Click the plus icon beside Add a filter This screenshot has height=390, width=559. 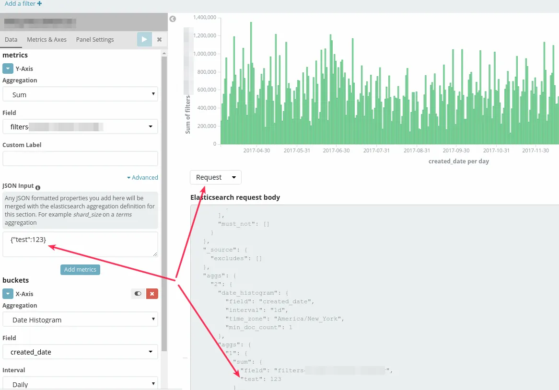click(40, 3)
